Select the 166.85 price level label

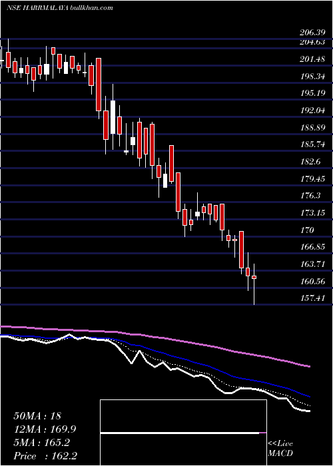click(x=312, y=247)
